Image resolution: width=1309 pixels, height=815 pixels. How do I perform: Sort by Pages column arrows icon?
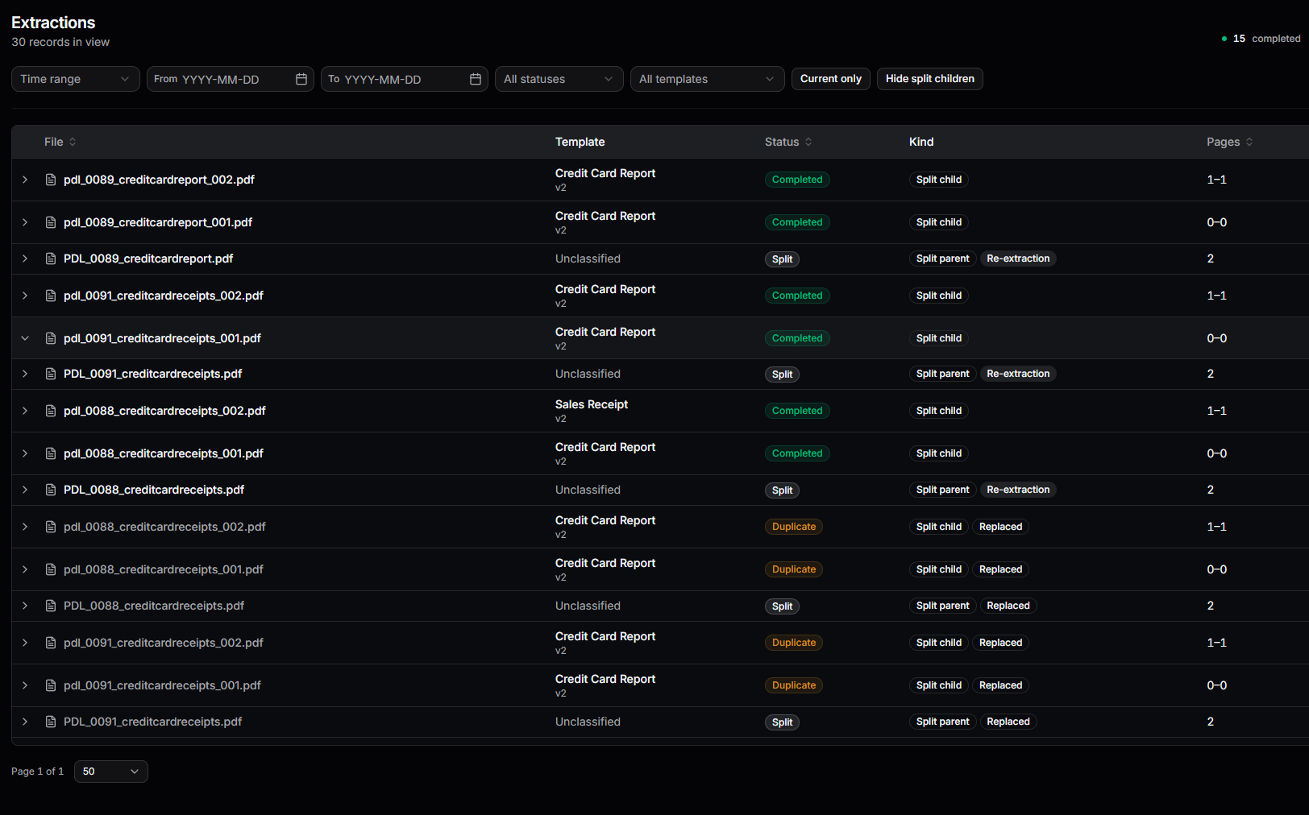(1249, 142)
